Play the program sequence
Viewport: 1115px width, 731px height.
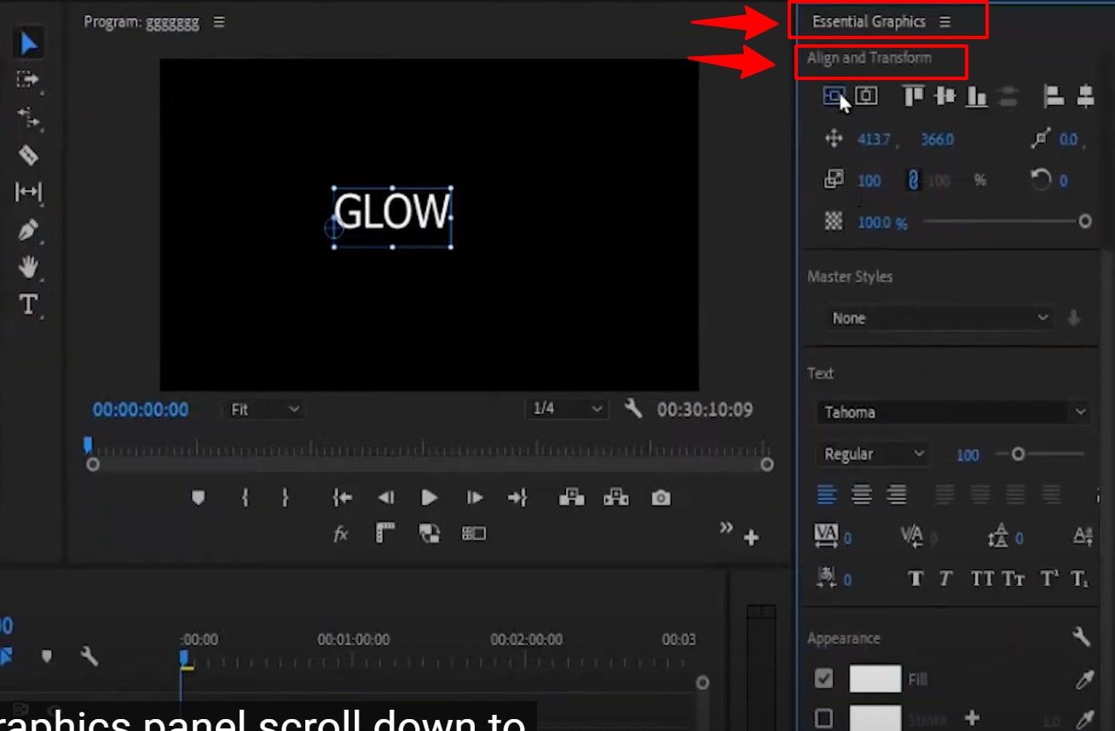point(430,498)
